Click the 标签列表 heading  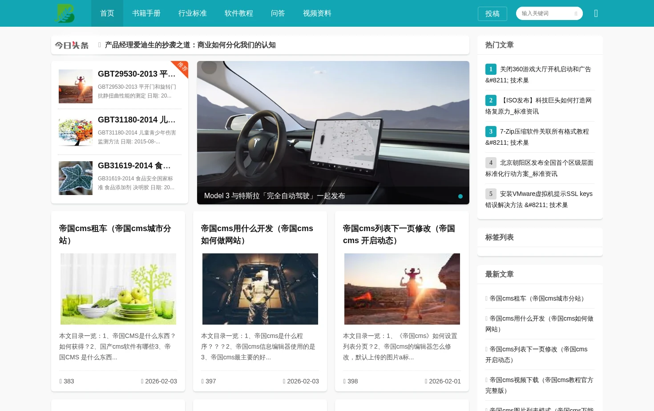(x=500, y=237)
